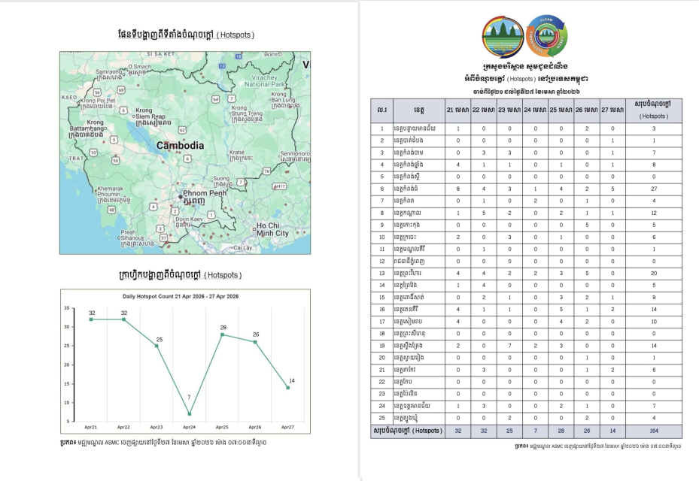Click the AH17 highway badge on map
This screenshot has width=699, height=481.
pyautogui.click(x=278, y=186)
